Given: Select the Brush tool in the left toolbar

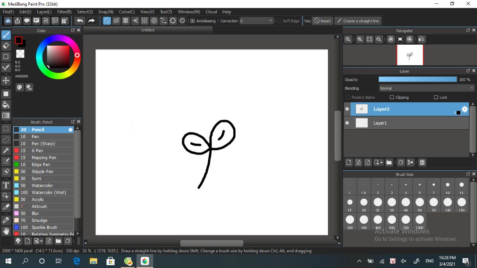Looking at the screenshot, I should coord(6,35).
